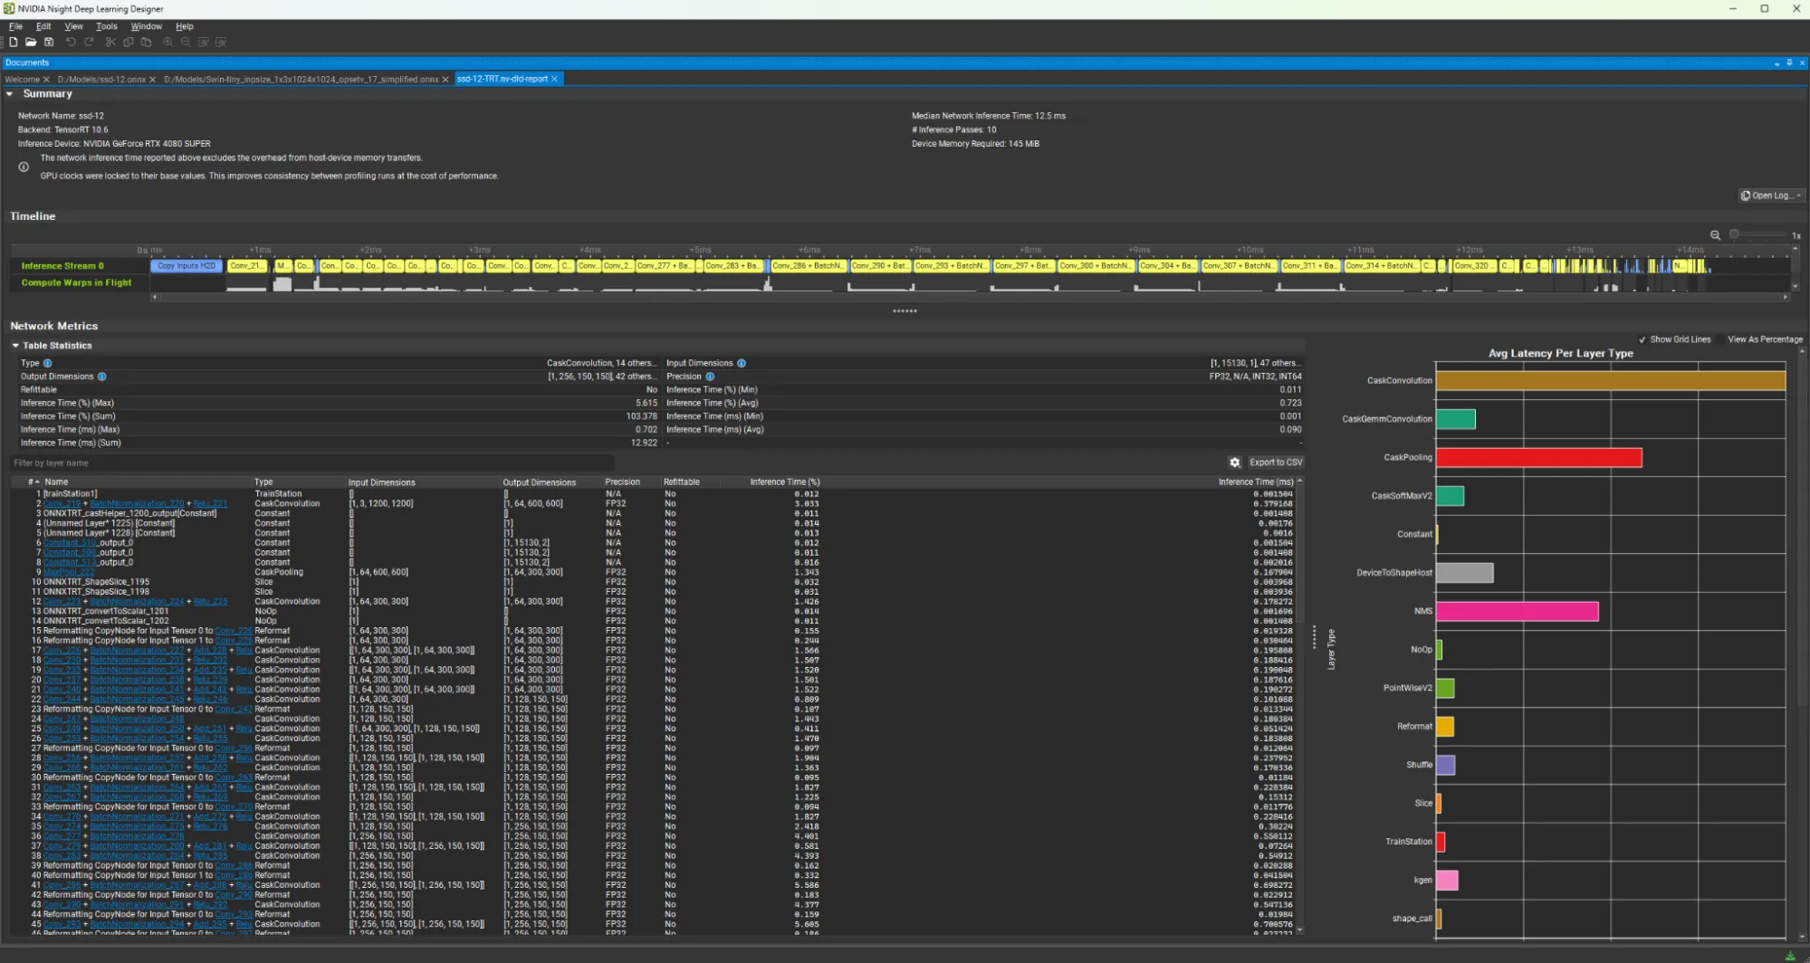Collapse the Table Statistics section
The height and width of the screenshot is (963, 1810).
[15, 346]
